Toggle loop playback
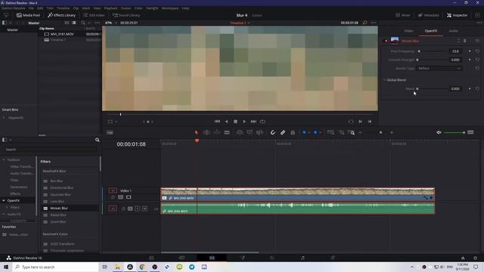The width and height of the screenshot is (484, 272). click(262, 122)
